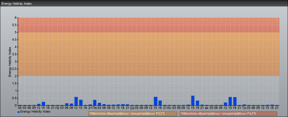
Task: Click the rotated y-axis title Energy Helicity Index
Action: [x=10, y=62]
